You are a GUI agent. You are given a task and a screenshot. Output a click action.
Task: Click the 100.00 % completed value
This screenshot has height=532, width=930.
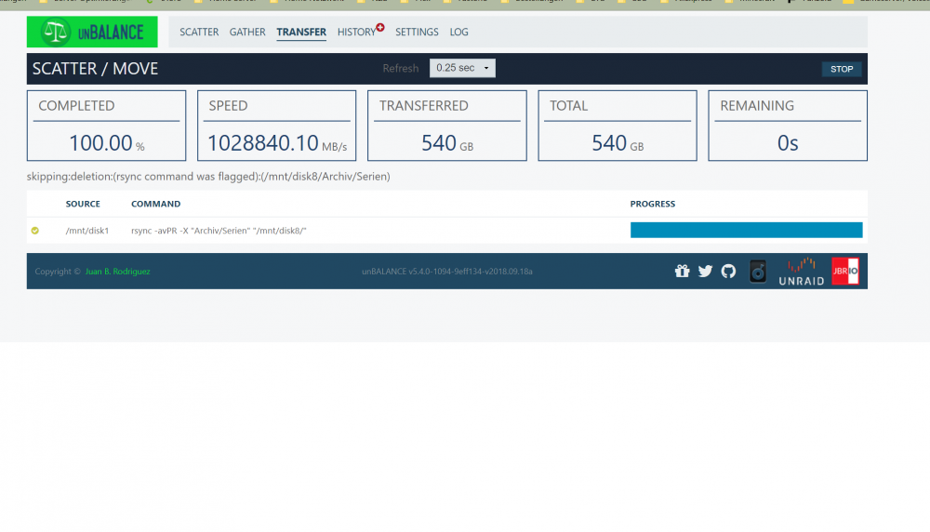point(107,143)
